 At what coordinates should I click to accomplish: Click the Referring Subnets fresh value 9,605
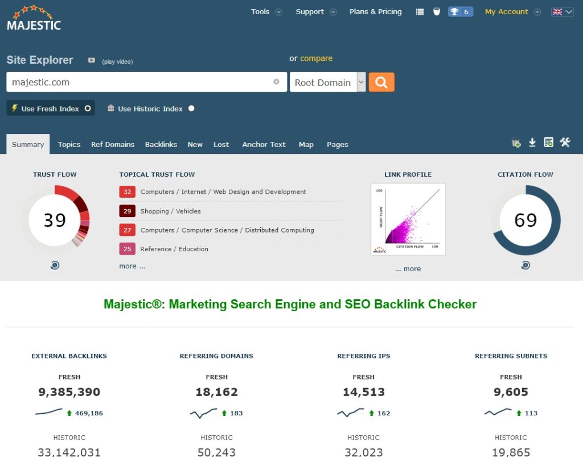pyautogui.click(x=511, y=392)
